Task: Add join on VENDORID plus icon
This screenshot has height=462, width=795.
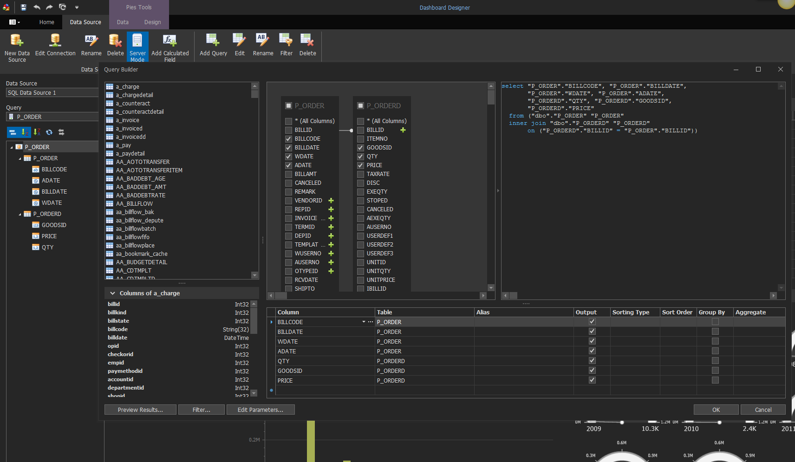Action: 331,201
